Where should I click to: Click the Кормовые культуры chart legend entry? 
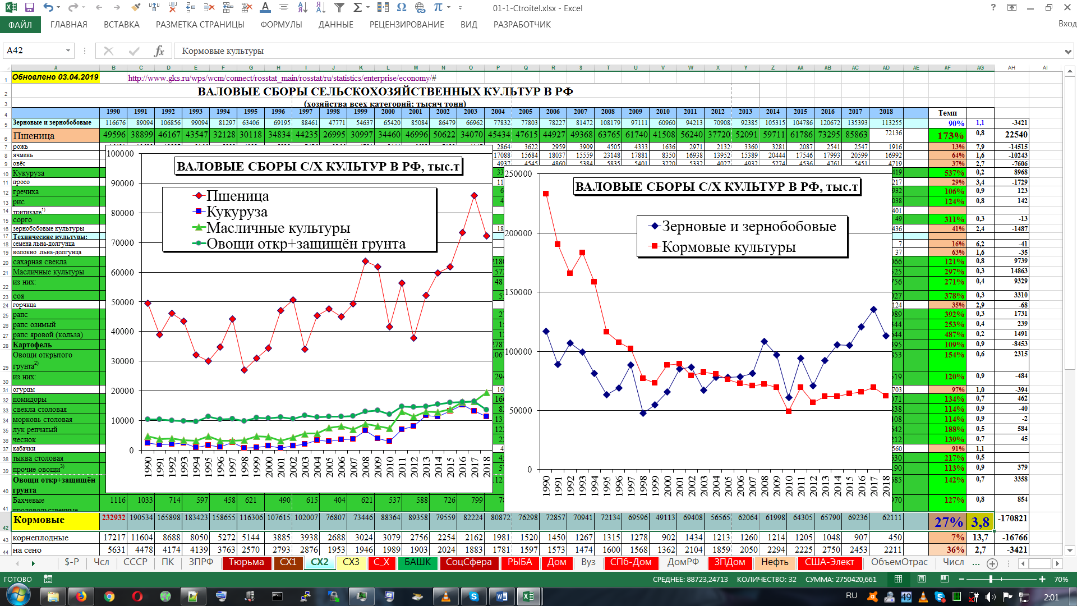pos(728,247)
